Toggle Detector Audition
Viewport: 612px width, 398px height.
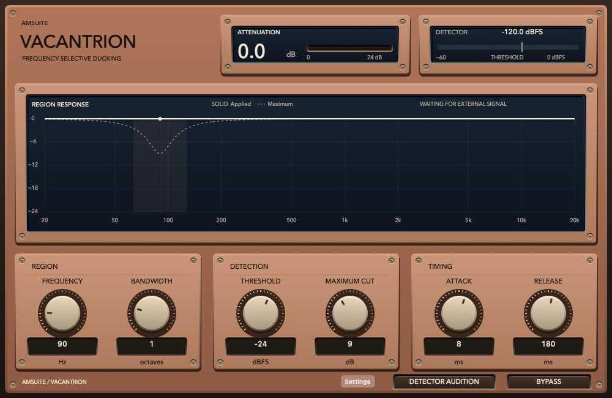point(444,381)
